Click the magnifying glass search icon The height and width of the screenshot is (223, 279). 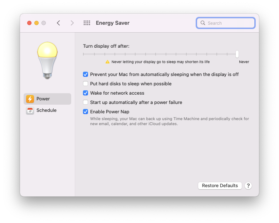[x=203, y=23]
